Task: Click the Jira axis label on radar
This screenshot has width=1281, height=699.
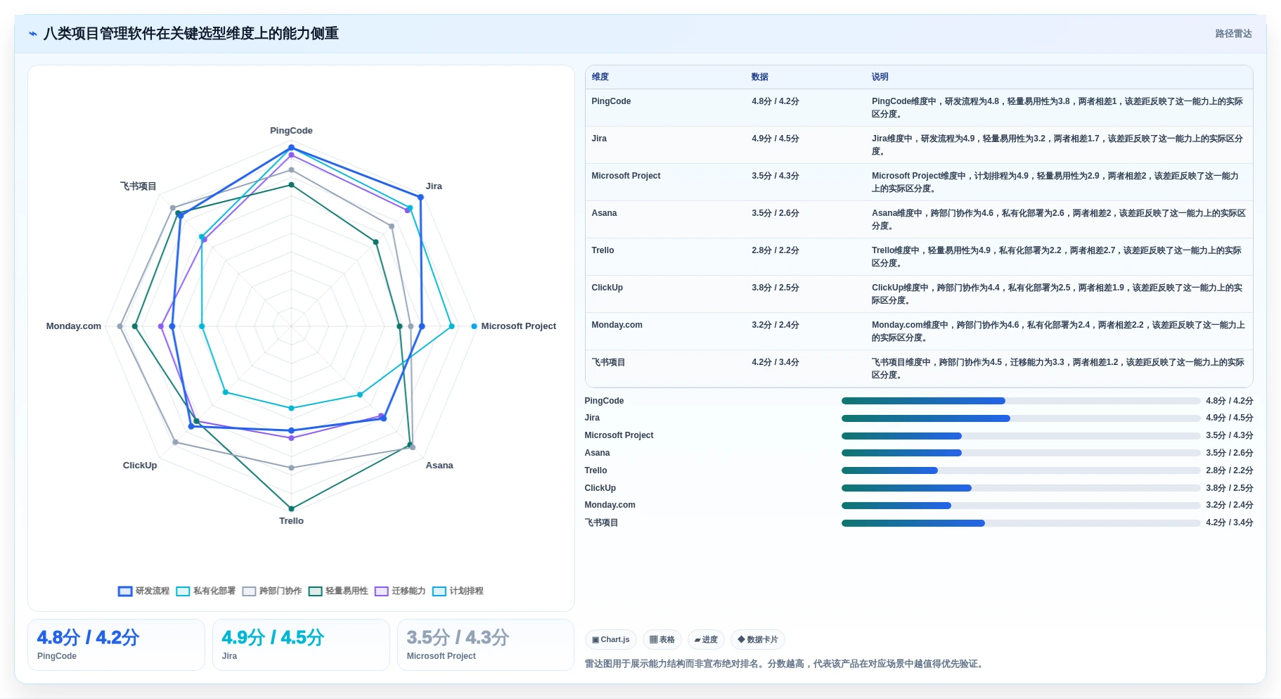Action: [434, 186]
